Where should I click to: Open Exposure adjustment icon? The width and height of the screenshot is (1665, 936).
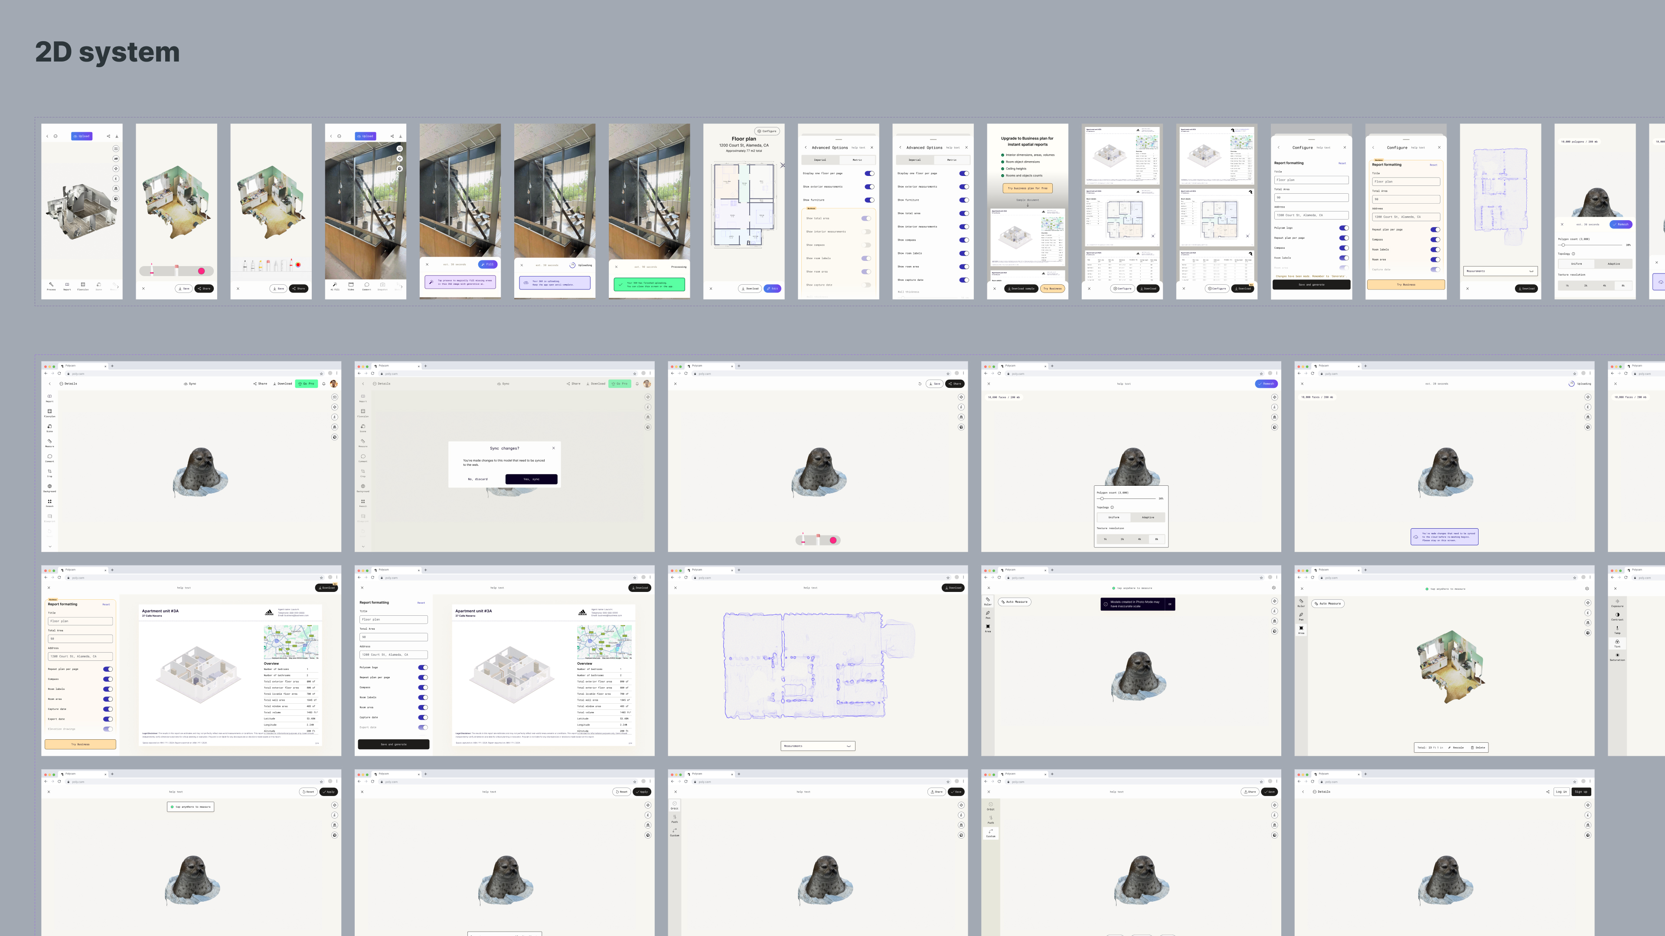point(1617,602)
